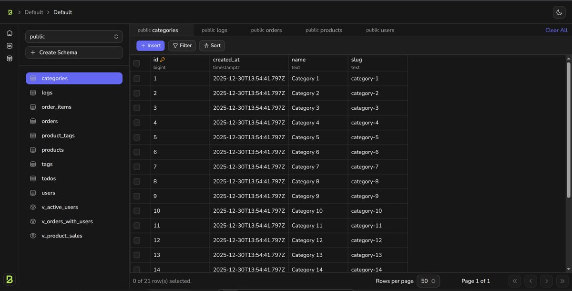This screenshot has height=291, width=572.
Task: Click the Insert button
Action: pos(150,45)
